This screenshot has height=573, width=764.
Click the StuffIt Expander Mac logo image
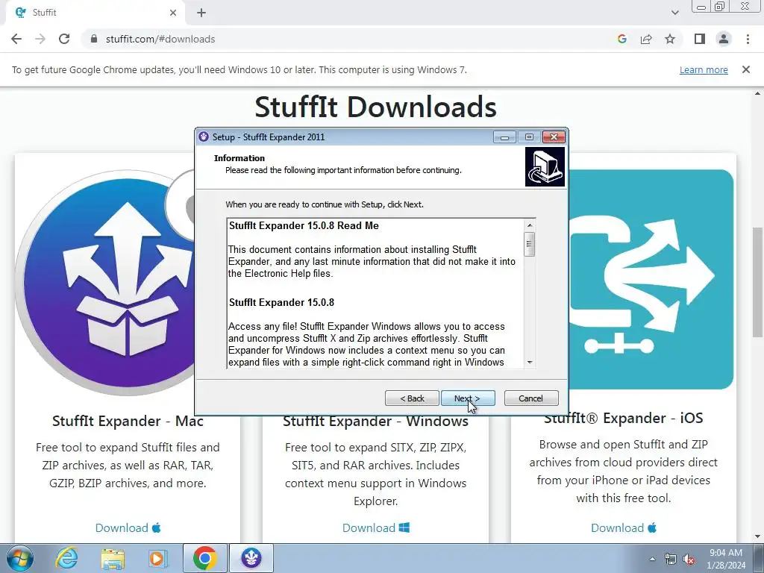[104, 283]
